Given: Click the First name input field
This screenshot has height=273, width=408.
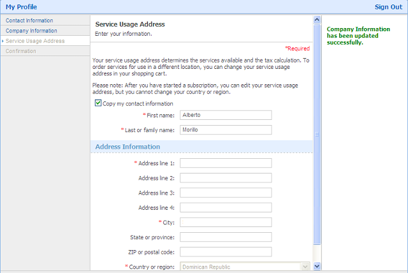Looking at the screenshot, I should [x=226, y=115].
